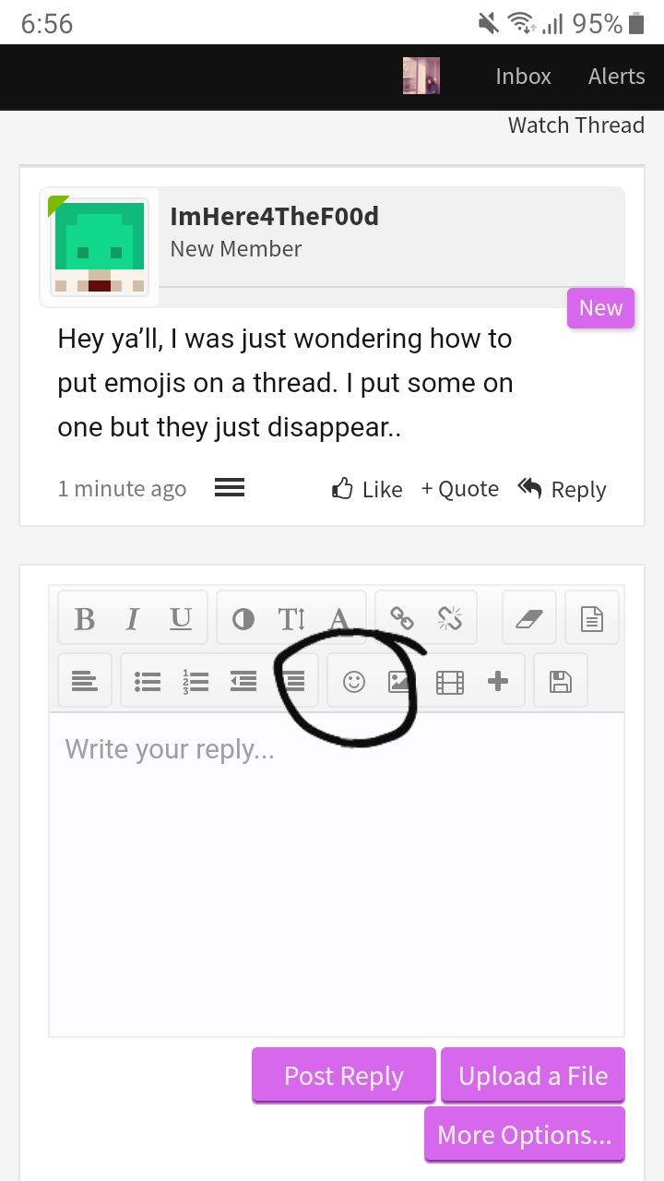
Task: Toggle underline text formatting
Action: point(181,619)
